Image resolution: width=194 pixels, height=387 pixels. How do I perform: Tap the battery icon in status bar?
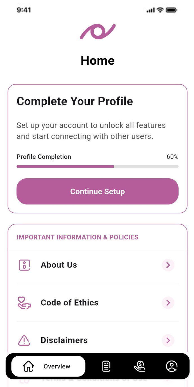[171, 10]
